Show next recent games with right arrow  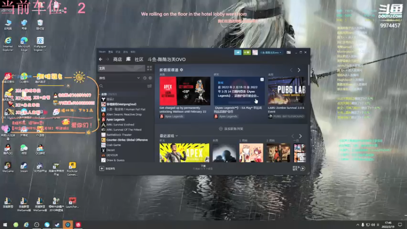(x=300, y=136)
